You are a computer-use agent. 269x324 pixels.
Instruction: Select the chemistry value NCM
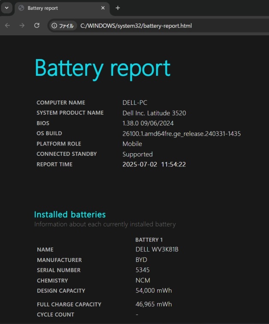tap(143, 280)
